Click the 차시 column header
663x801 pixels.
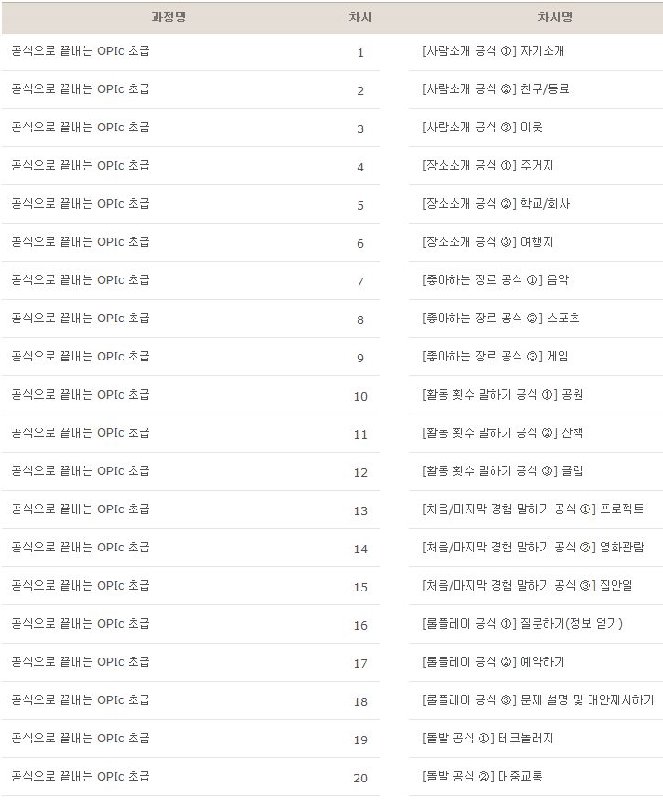[359, 18]
